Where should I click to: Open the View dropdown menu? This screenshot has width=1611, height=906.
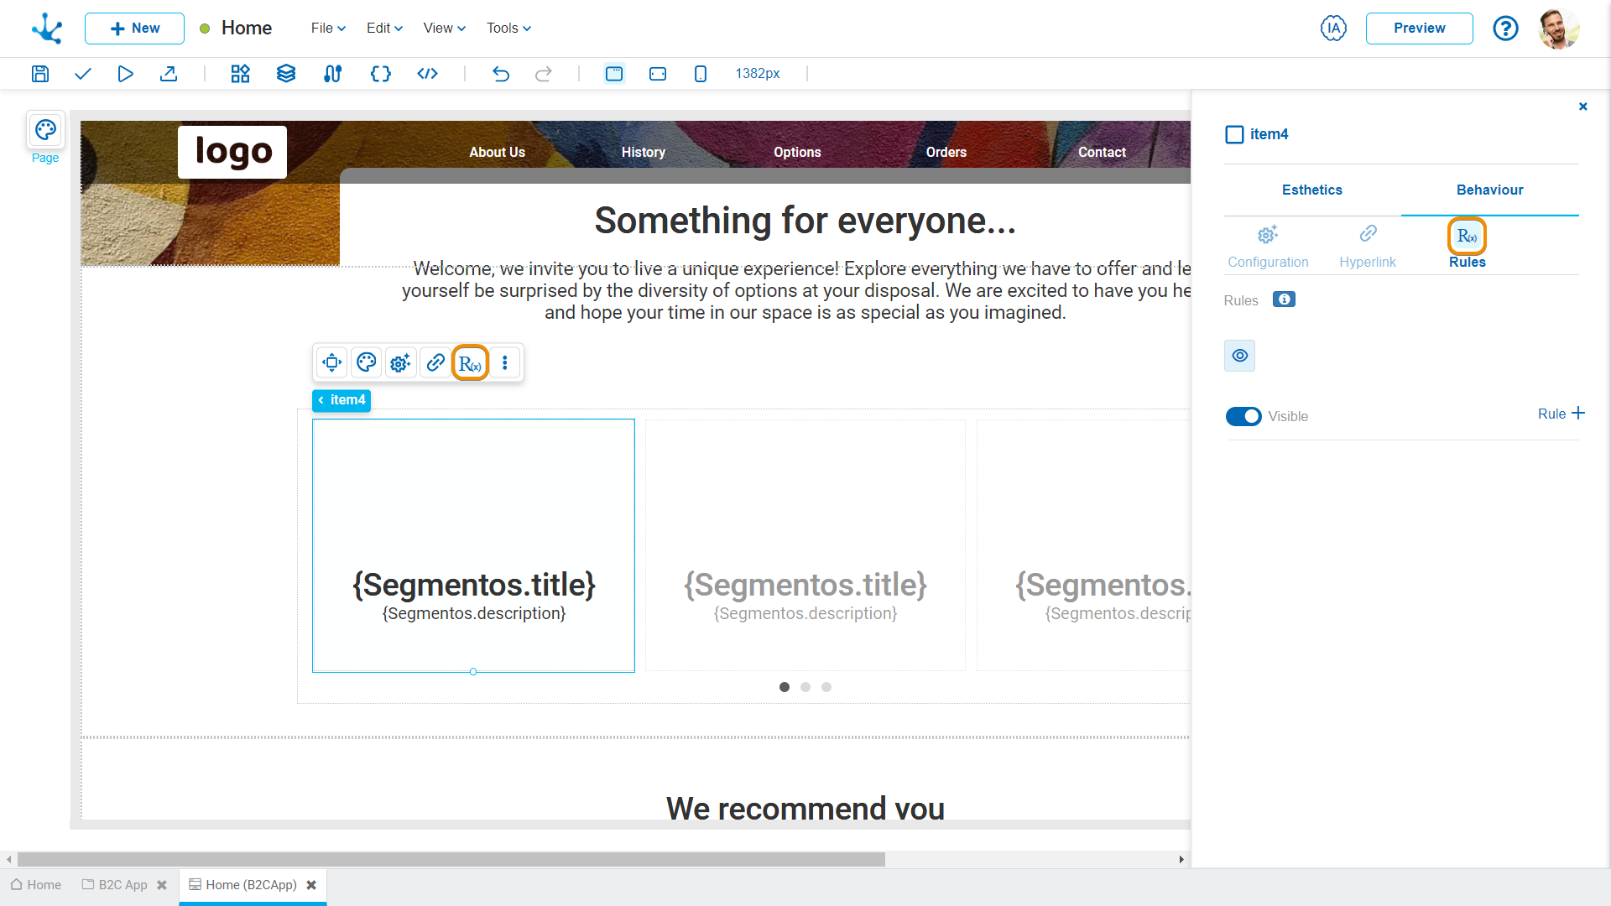coord(441,28)
